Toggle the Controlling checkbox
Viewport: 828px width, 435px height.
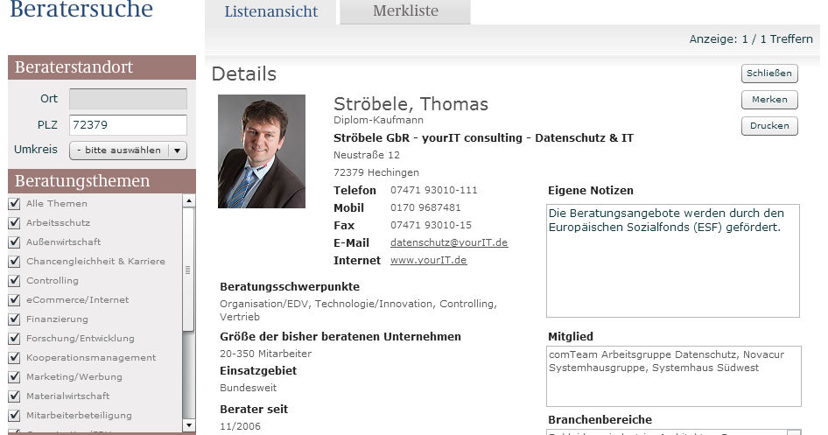[x=13, y=280]
